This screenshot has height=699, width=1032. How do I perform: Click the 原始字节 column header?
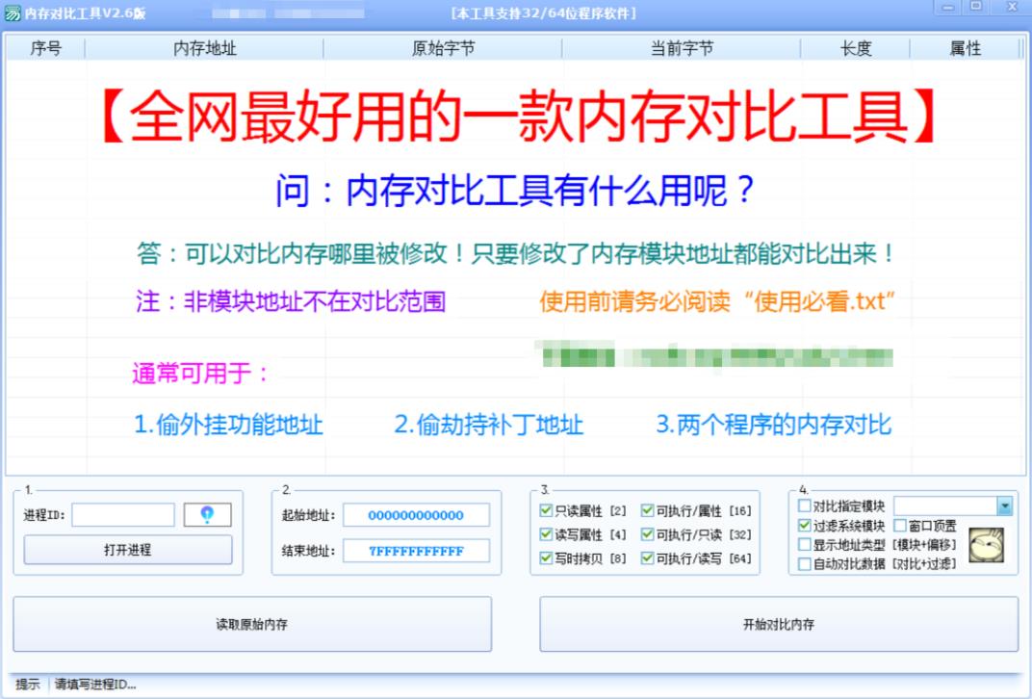(443, 48)
